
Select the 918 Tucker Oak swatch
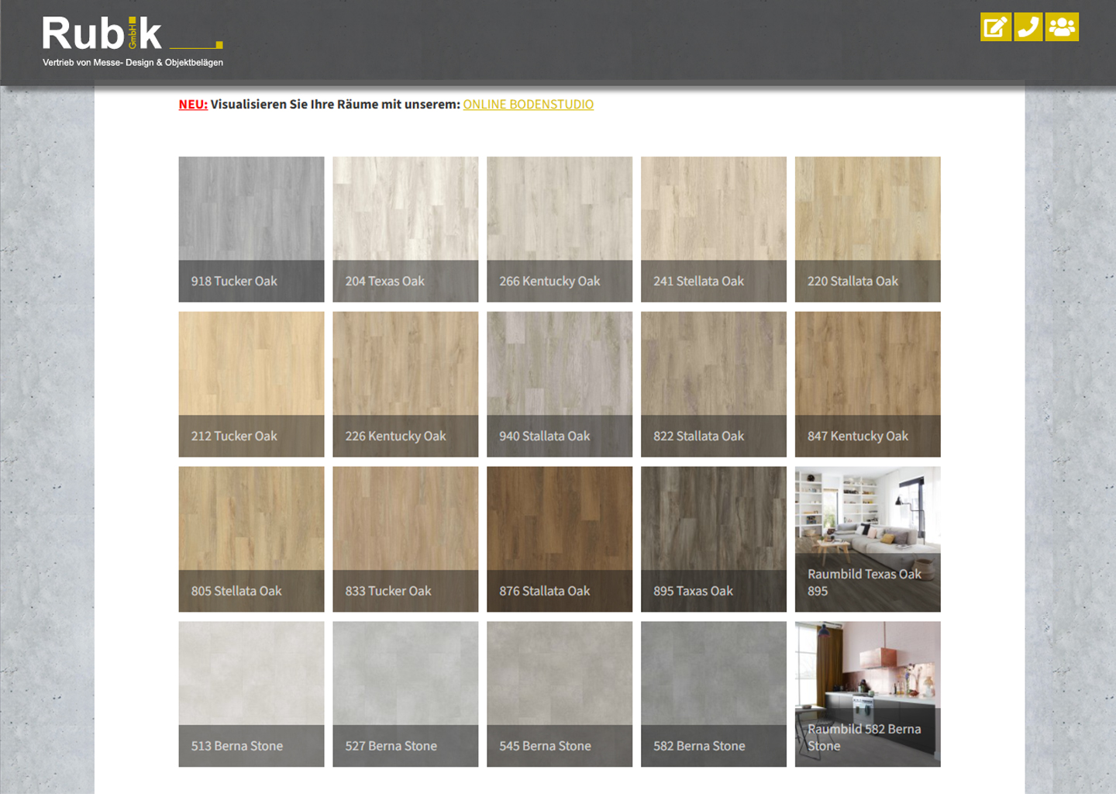(251, 229)
